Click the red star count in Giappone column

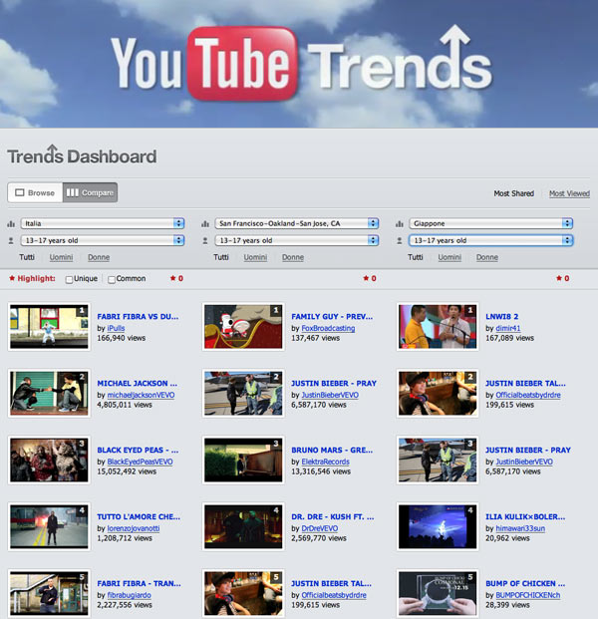[562, 278]
